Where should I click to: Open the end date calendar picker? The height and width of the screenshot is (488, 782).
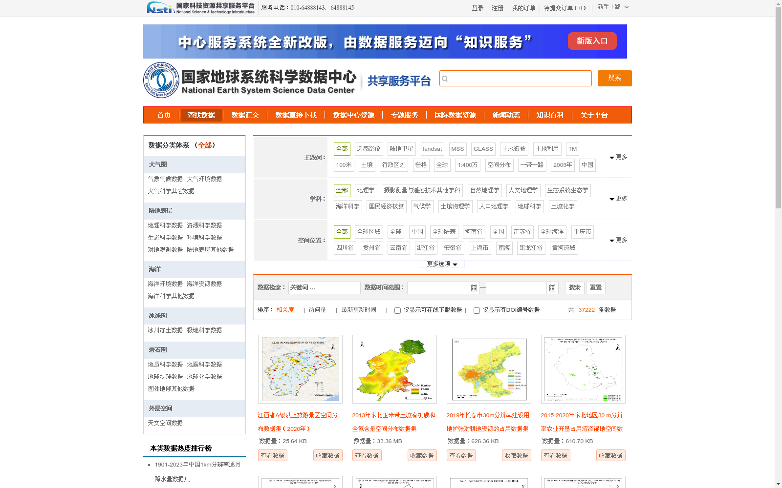(x=552, y=288)
